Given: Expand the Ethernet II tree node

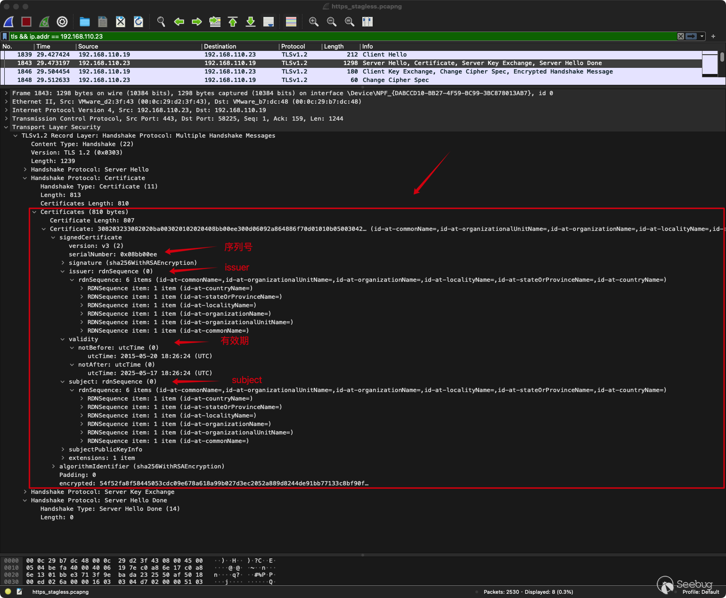Looking at the screenshot, I should [6, 102].
